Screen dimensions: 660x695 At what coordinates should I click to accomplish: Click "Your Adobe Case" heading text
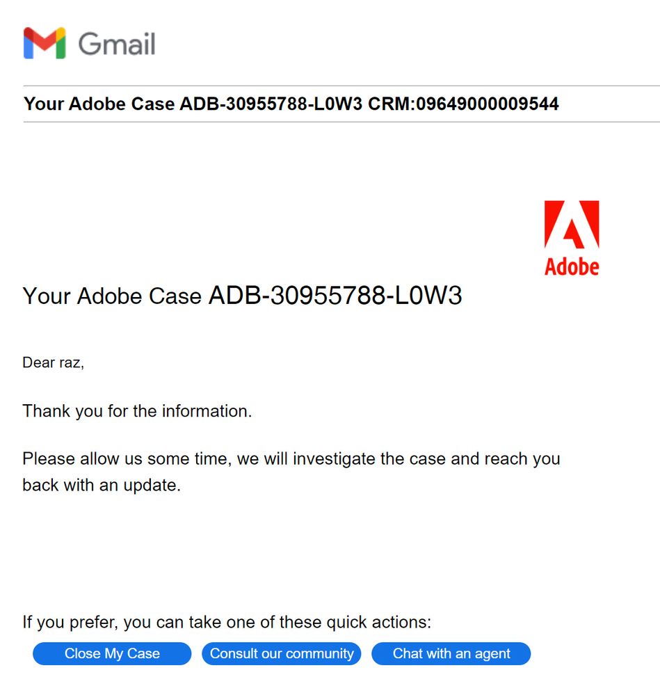coord(112,296)
